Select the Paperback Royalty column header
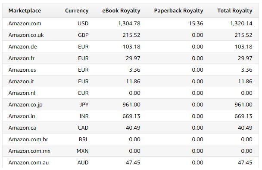Image resolution: width=262 pixels, height=170 pixels. click(x=178, y=11)
